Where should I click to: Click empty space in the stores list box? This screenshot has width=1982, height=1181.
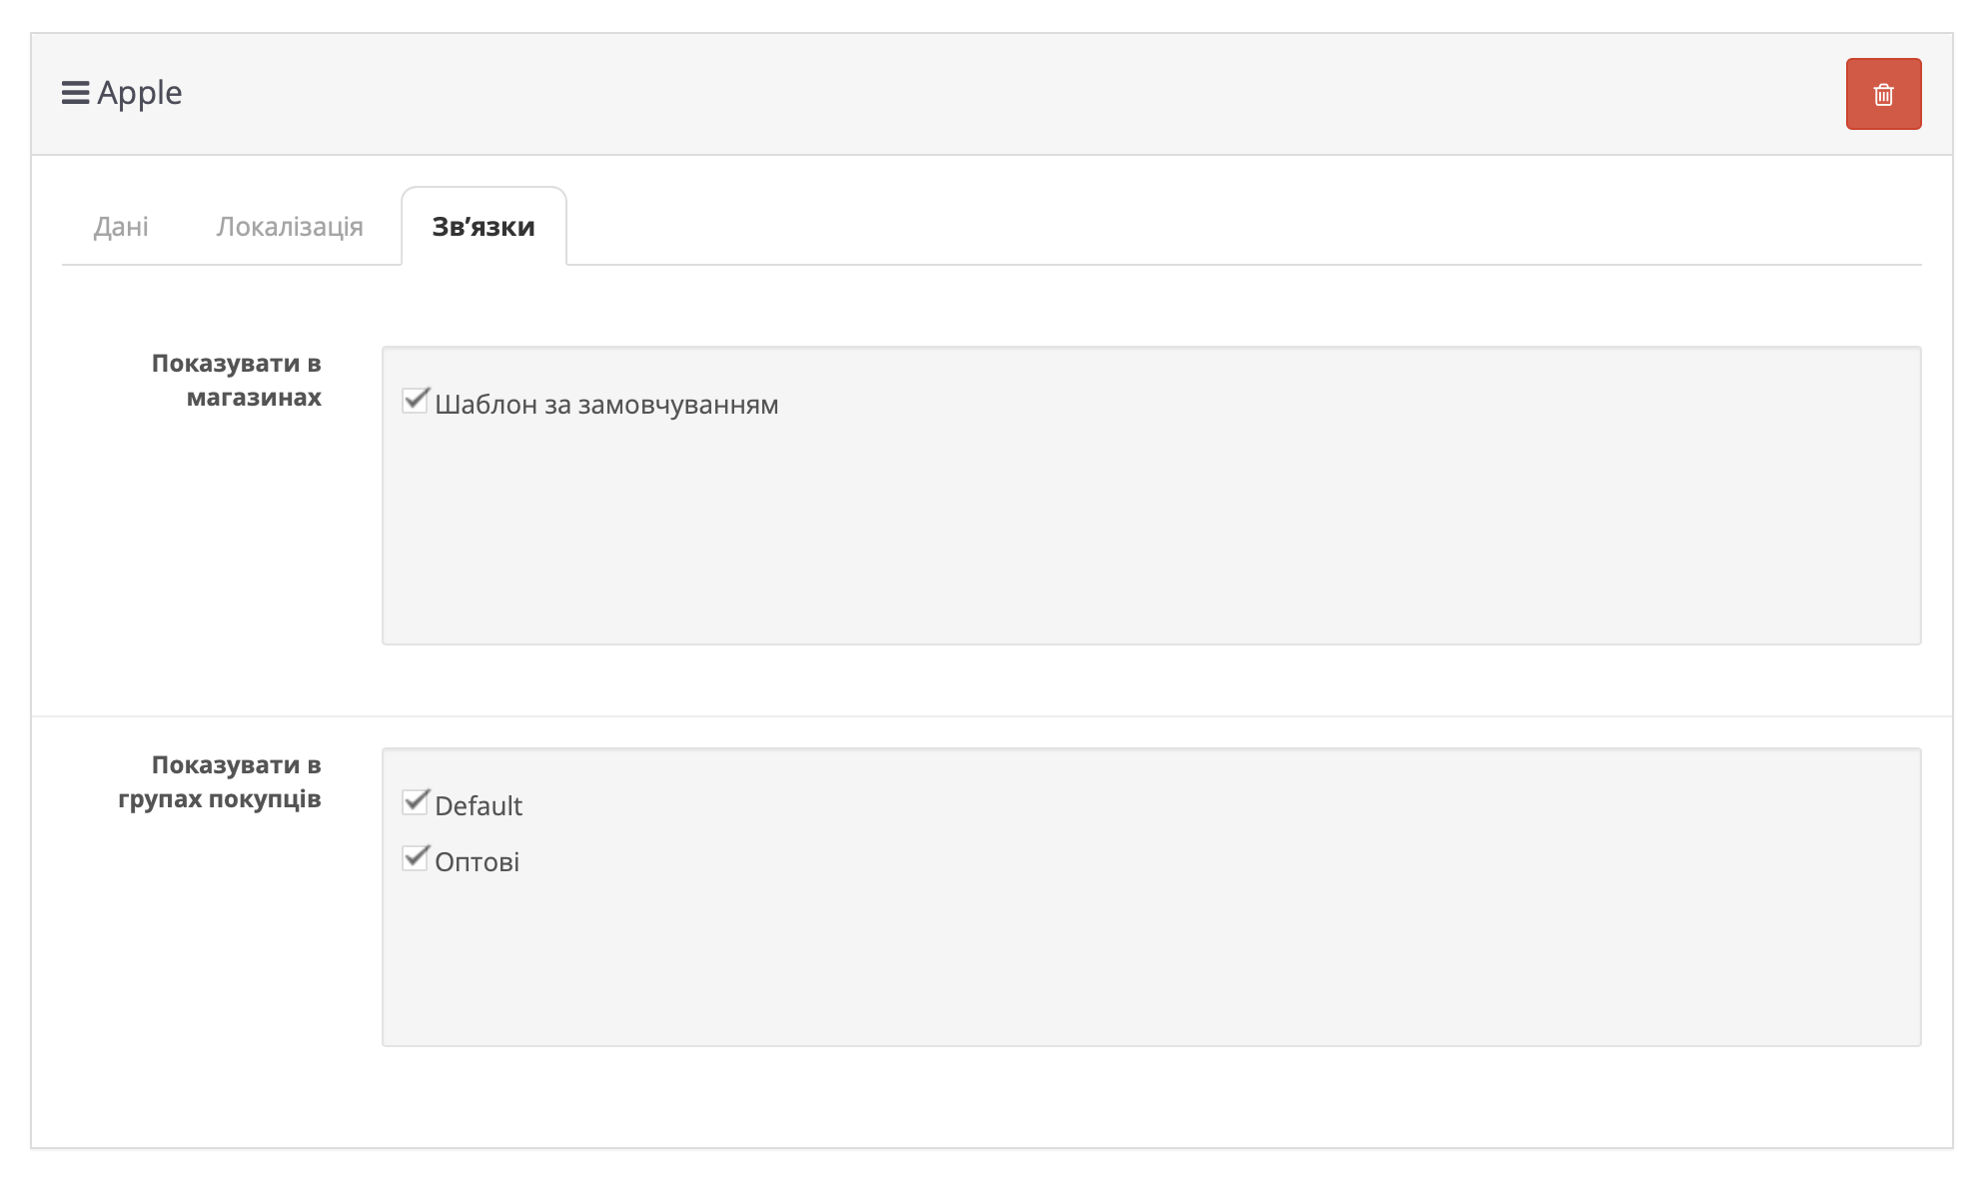click(1149, 540)
